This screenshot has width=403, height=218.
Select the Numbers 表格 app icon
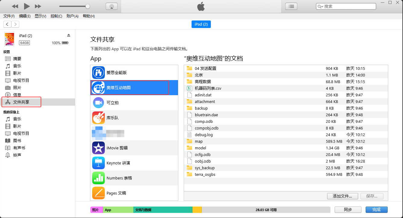pos(98,178)
